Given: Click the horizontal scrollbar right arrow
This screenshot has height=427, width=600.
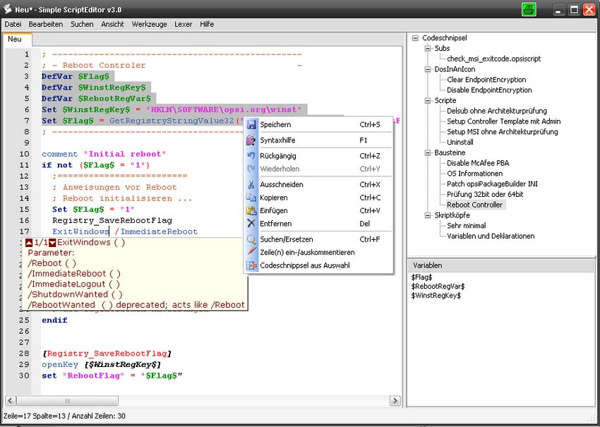Looking at the screenshot, I should (x=395, y=401).
